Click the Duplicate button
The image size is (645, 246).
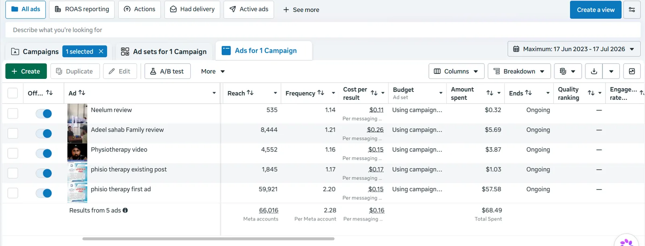tap(75, 71)
